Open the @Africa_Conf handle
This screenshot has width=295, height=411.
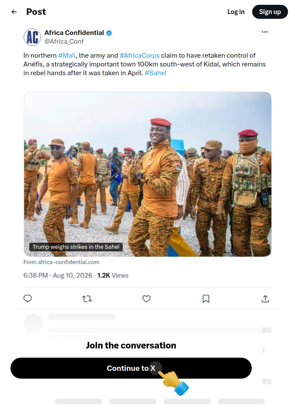click(x=64, y=42)
